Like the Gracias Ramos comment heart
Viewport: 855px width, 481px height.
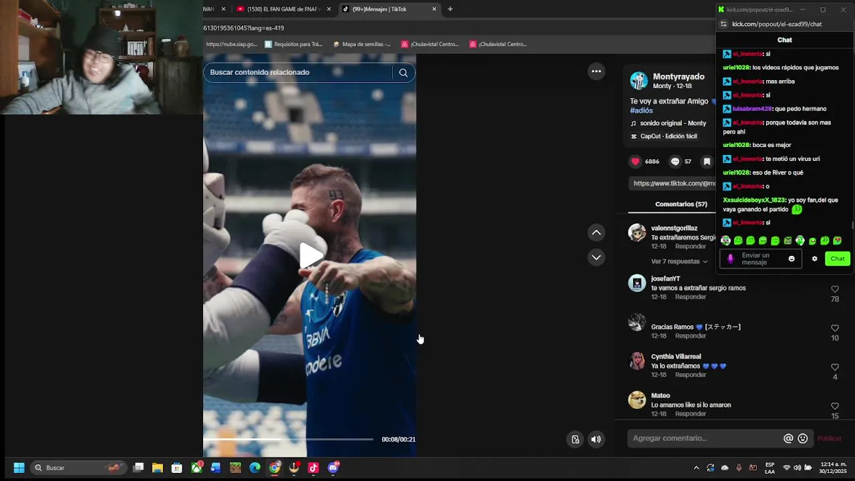pos(835,328)
